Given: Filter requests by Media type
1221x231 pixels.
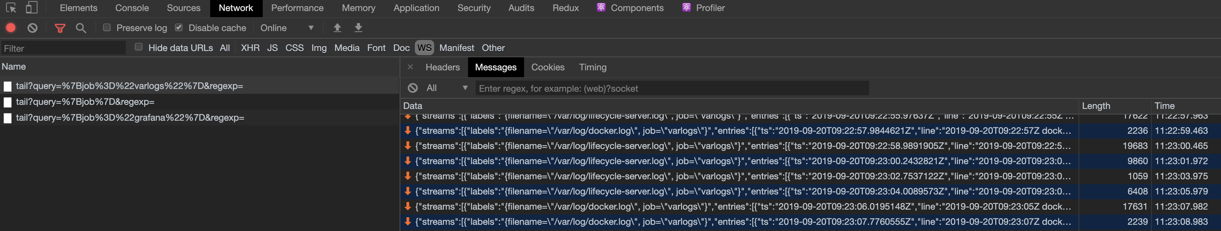Looking at the screenshot, I should coord(346,48).
